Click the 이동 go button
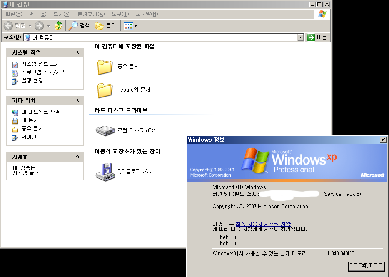 coord(317,37)
